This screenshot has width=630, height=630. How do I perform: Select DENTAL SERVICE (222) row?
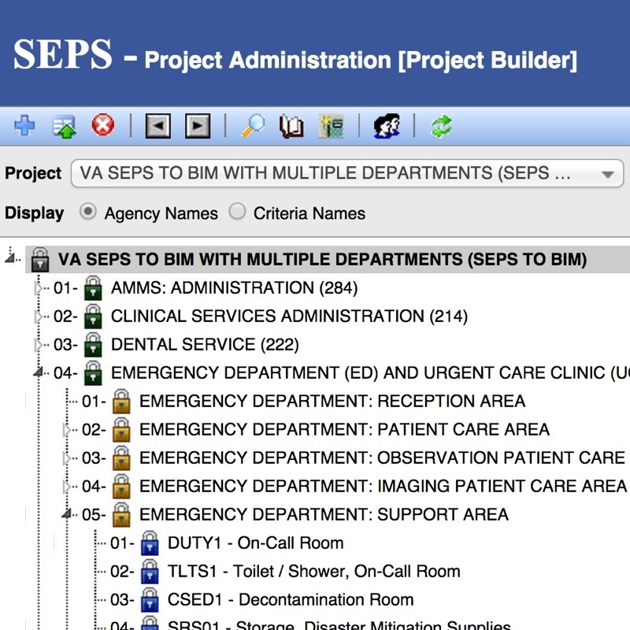coord(205,345)
